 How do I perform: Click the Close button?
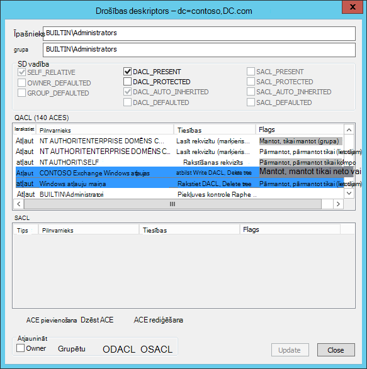(x=336, y=350)
